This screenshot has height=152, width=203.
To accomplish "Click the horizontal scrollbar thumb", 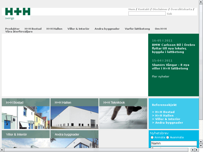I will 96,150.
